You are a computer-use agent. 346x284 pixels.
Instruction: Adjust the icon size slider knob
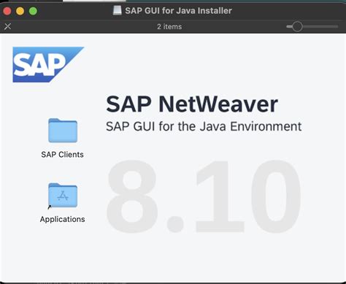pos(297,26)
